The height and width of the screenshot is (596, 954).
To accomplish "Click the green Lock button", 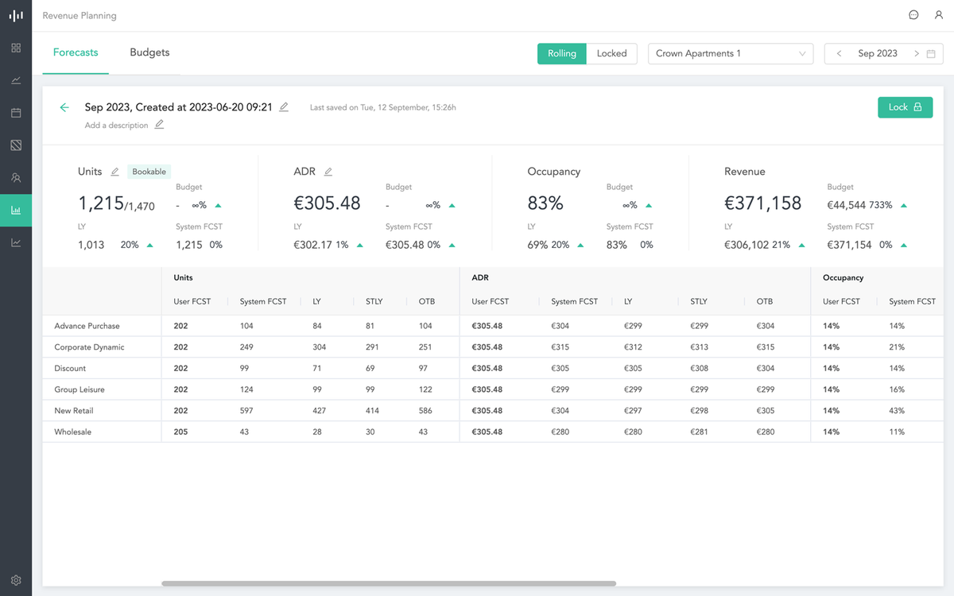I will click(905, 107).
